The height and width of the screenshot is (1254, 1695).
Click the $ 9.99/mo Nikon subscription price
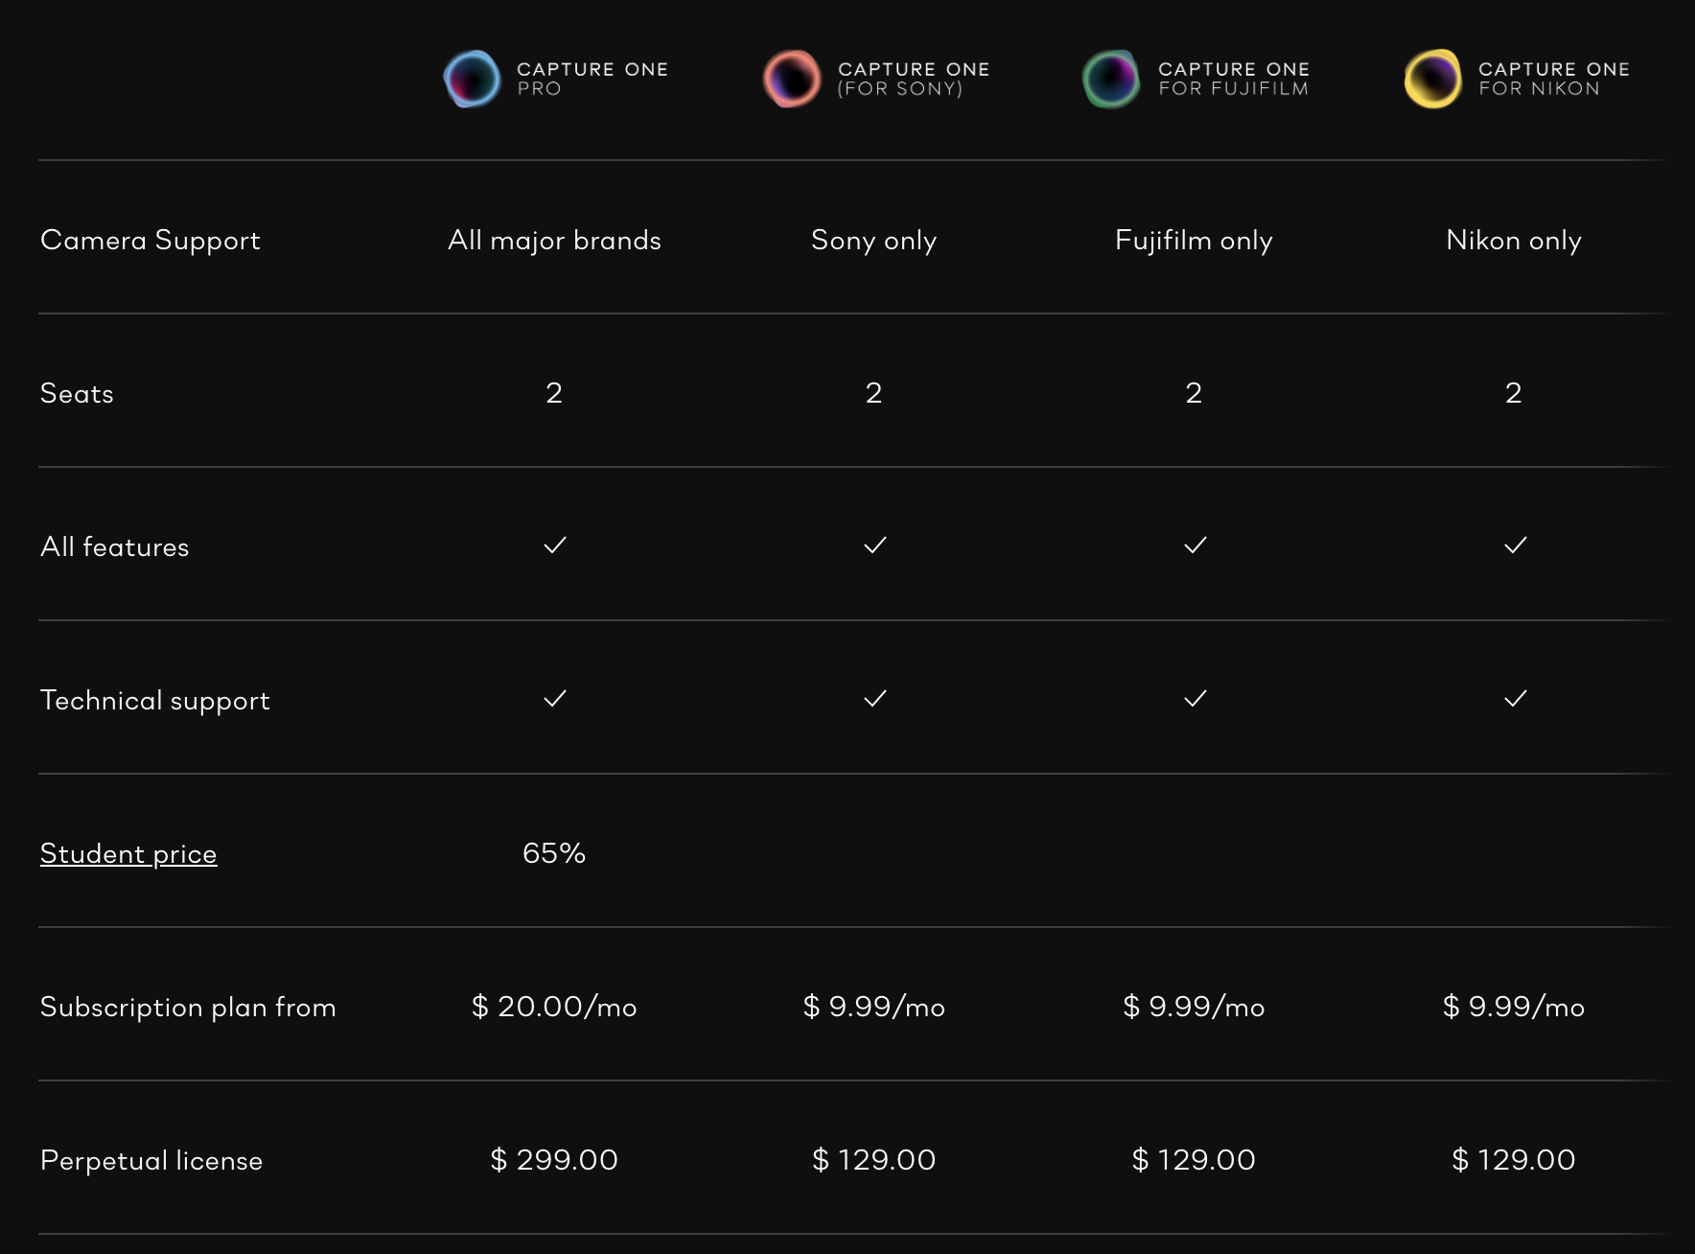pyautogui.click(x=1514, y=1007)
